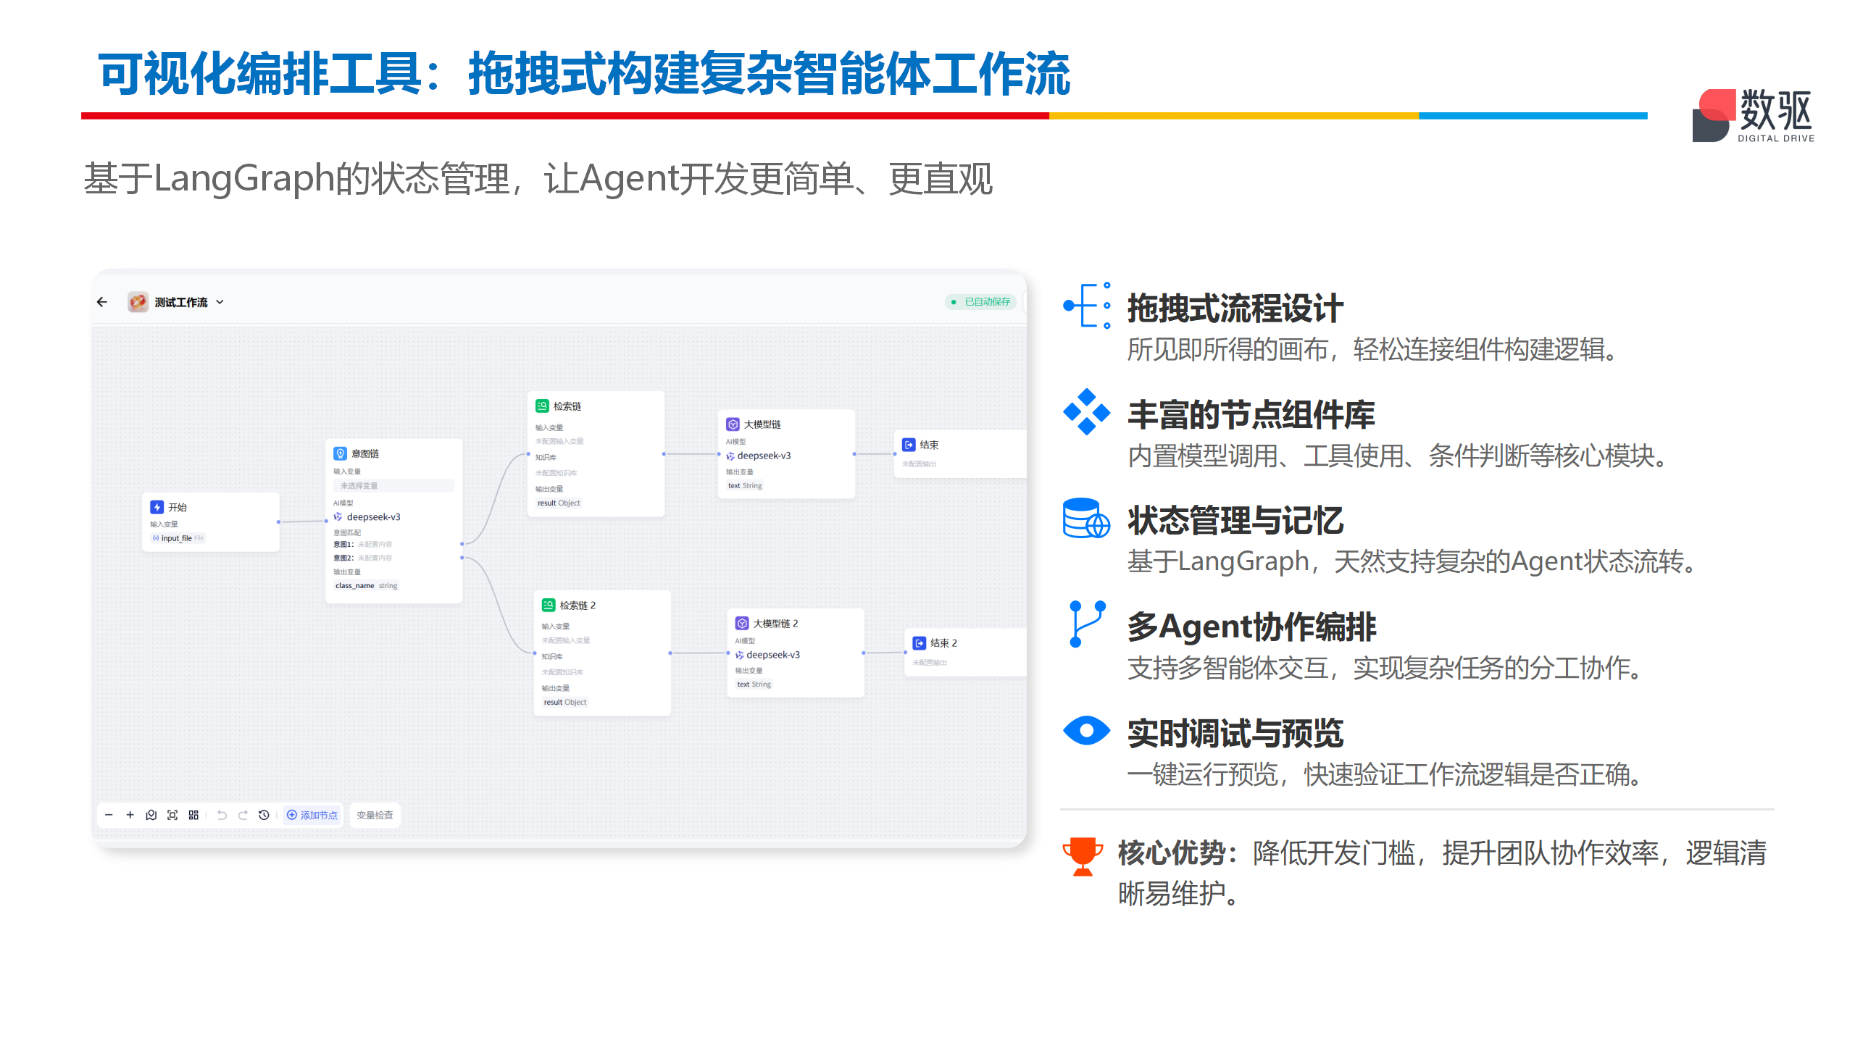Click result Object tag in 检索链 node
This screenshot has width=1855, height=1043.
pos(559,503)
